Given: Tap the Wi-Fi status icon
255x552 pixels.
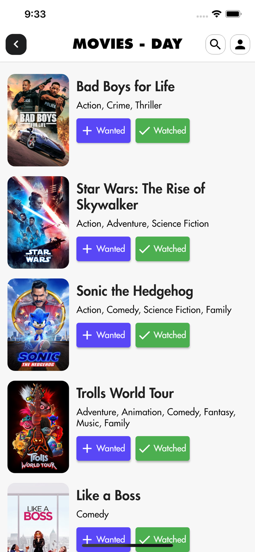Looking at the screenshot, I should (x=216, y=14).
